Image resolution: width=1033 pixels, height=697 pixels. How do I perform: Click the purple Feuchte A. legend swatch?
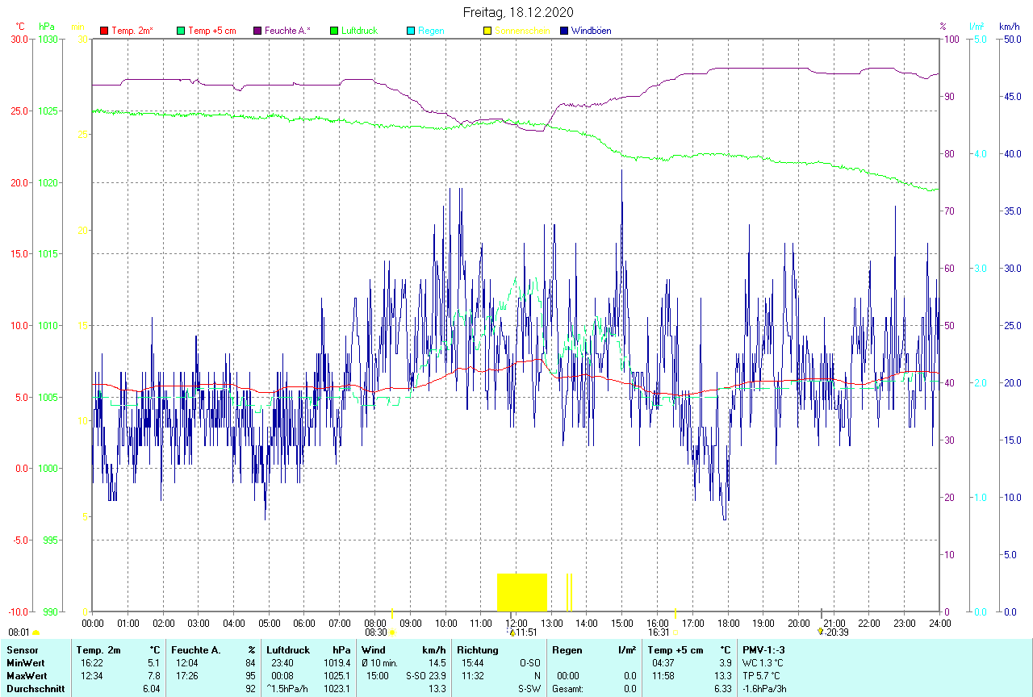coord(257,31)
